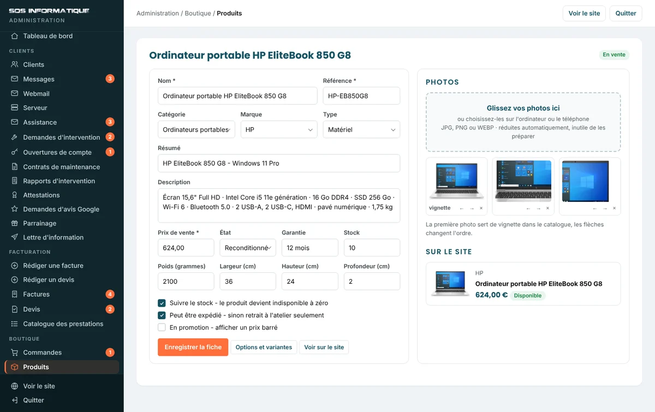
Task: Open Factures in the sidebar
Action: [x=62, y=294]
